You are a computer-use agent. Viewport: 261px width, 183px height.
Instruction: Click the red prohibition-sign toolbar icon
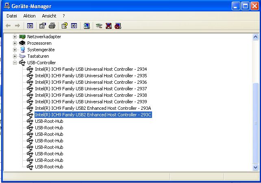pos(118,26)
